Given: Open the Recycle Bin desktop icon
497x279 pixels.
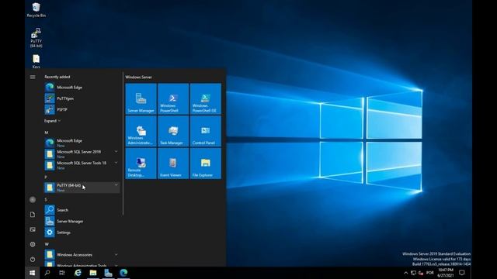Looking at the screenshot, I should point(36,10).
